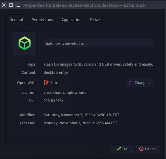Close the Properties dialog window

[x=4, y=5]
